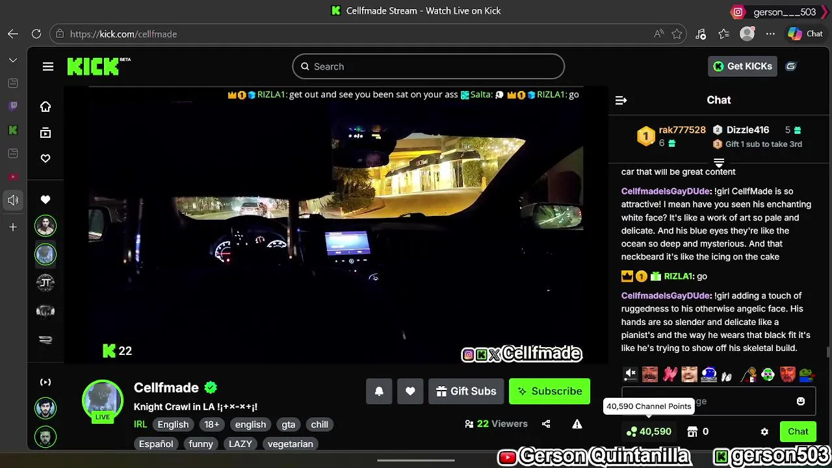832x468 pixels.
Task: Insert the Pepe frog with rose emote
Action: click(x=807, y=374)
